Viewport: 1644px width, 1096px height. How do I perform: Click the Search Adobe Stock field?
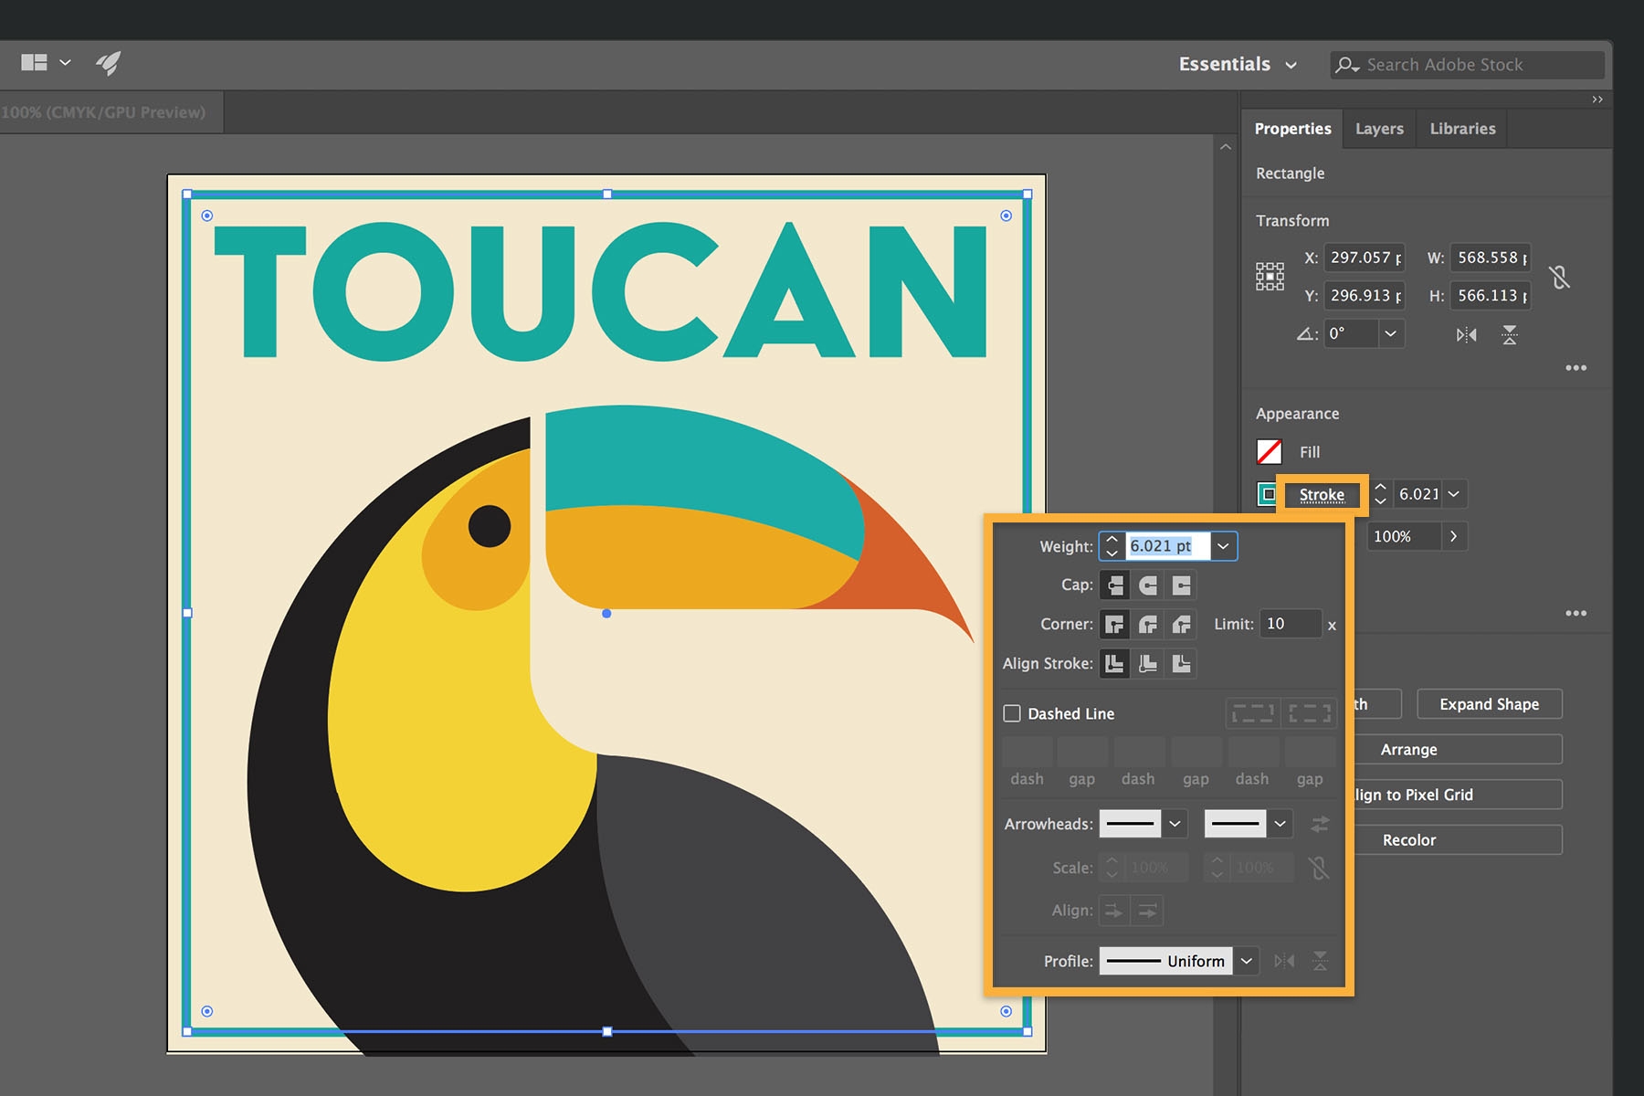(1467, 65)
